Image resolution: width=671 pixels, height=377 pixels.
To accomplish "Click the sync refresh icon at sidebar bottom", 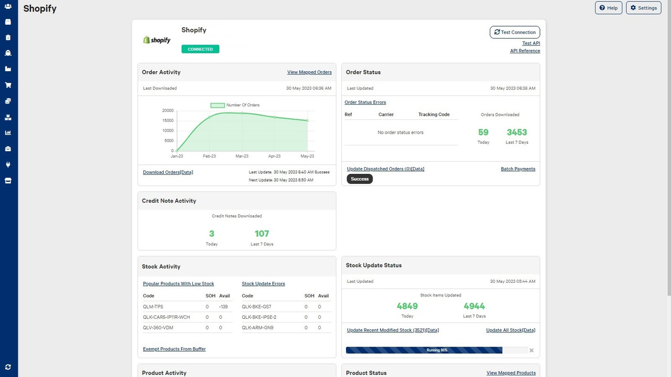I will [7, 367].
